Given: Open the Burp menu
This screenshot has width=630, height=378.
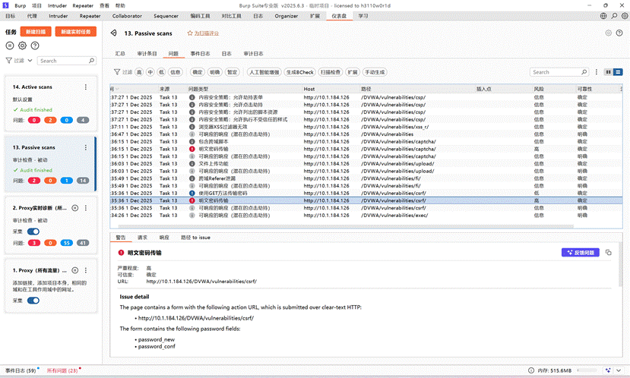Looking at the screenshot, I should [20, 5].
